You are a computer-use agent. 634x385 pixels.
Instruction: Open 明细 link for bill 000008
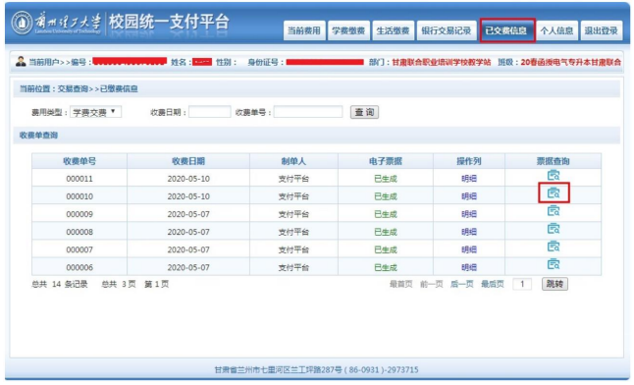pos(469,232)
